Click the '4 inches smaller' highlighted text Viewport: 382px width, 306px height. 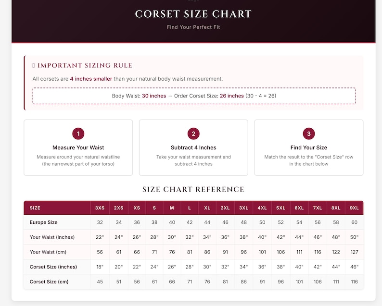pos(91,79)
